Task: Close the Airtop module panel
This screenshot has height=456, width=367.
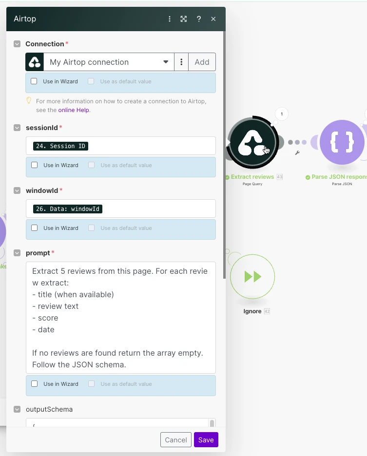Action: [213, 19]
